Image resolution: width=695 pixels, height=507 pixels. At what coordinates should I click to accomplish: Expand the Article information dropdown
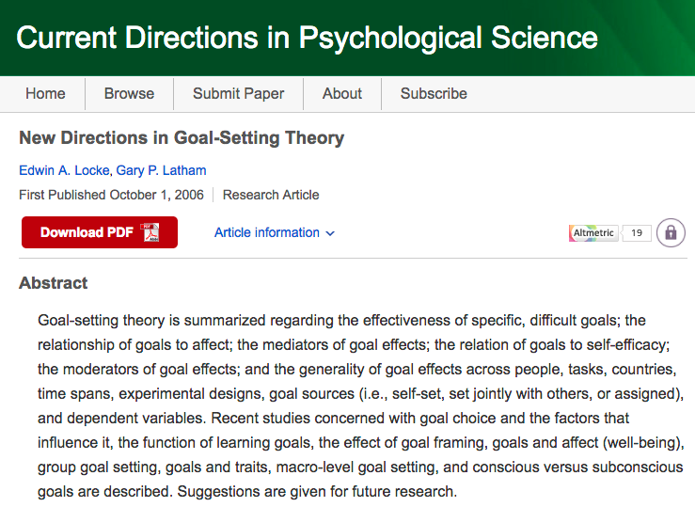tap(267, 232)
